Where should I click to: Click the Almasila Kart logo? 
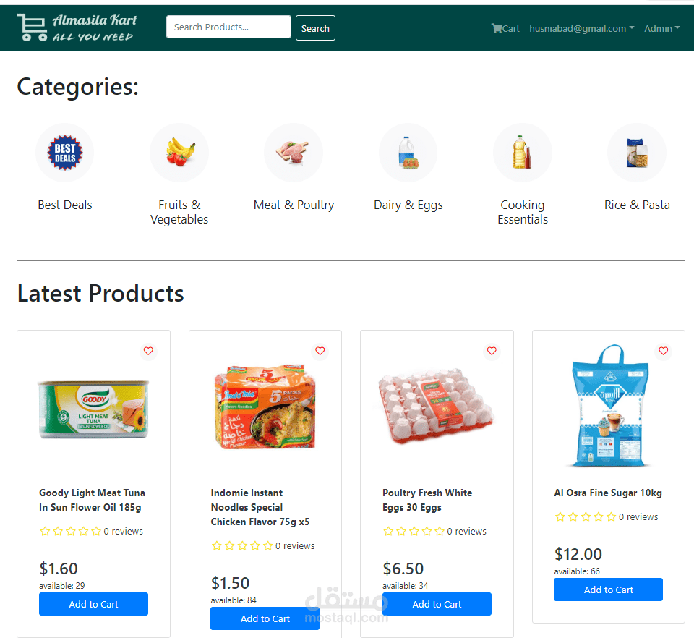(77, 27)
